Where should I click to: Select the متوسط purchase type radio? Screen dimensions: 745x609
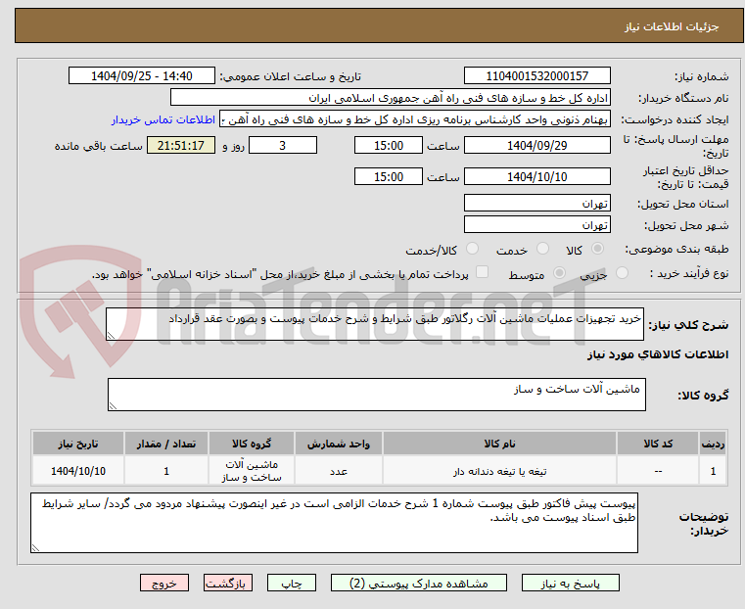point(560,273)
